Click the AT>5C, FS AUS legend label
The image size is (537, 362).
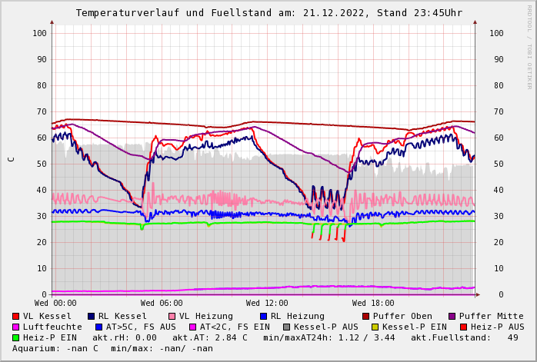(x=141, y=327)
